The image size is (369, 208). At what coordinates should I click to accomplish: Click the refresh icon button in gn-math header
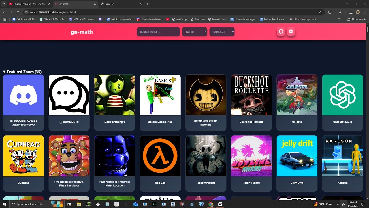tap(281, 31)
